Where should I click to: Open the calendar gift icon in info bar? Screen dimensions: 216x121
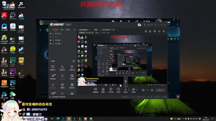pos(146,31)
